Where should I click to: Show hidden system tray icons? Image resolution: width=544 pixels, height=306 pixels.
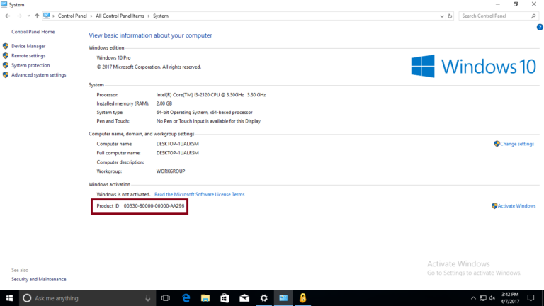[472, 298]
